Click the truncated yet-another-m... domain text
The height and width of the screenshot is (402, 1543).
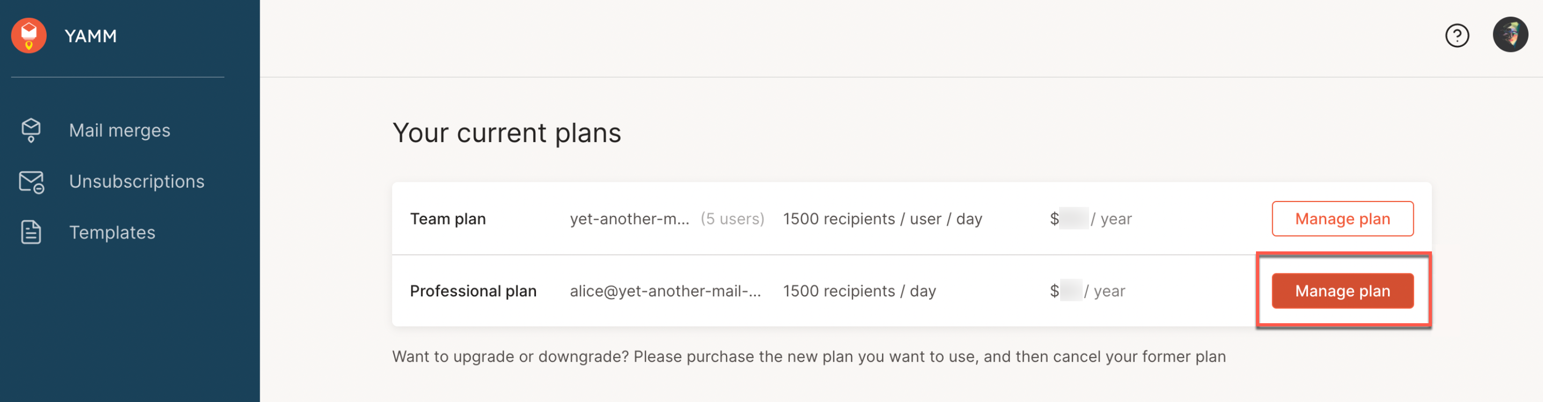point(629,218)
